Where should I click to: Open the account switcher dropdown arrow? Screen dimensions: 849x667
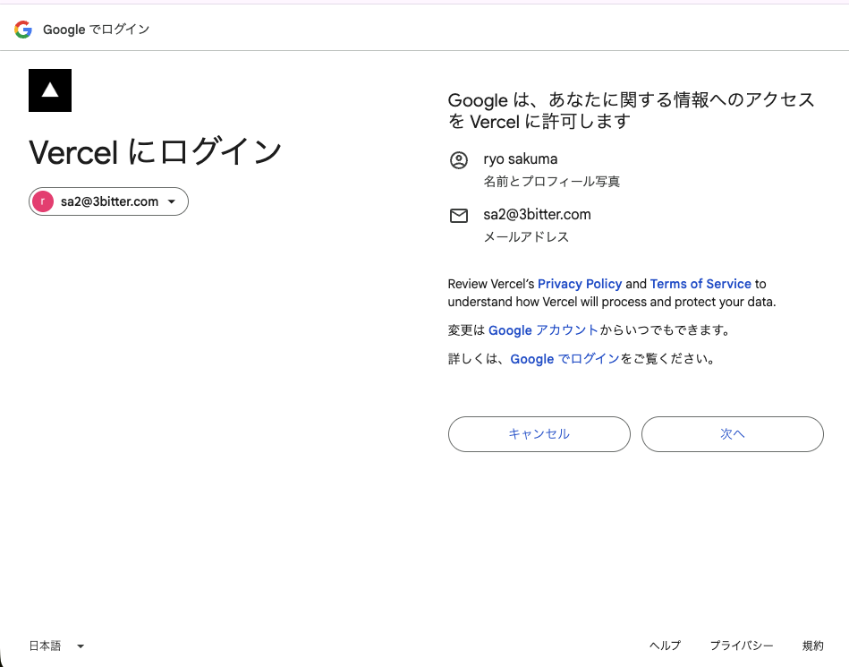coord(173,201)
